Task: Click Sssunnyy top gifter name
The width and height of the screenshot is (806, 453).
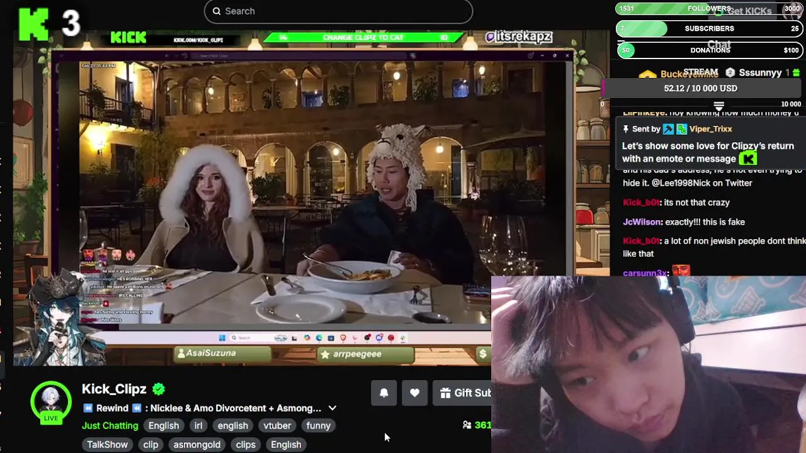Action: 760,73
